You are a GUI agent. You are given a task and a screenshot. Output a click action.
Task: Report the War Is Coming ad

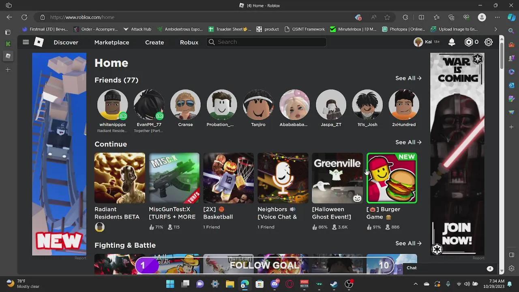click(x=478, y=258)
